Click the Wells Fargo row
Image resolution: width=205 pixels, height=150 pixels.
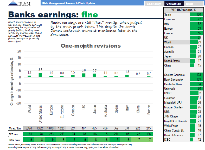pyautogui.click(x=183, y=126)
